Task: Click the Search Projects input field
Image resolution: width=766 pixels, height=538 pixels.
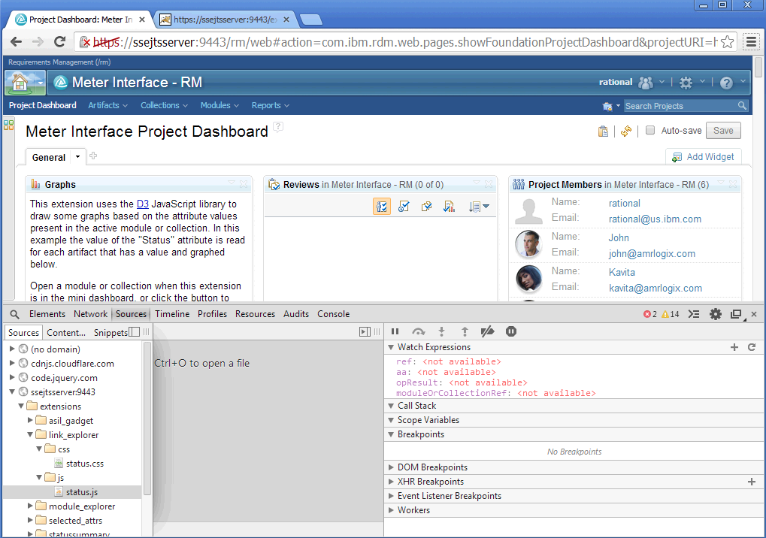Action: [680, 106]
